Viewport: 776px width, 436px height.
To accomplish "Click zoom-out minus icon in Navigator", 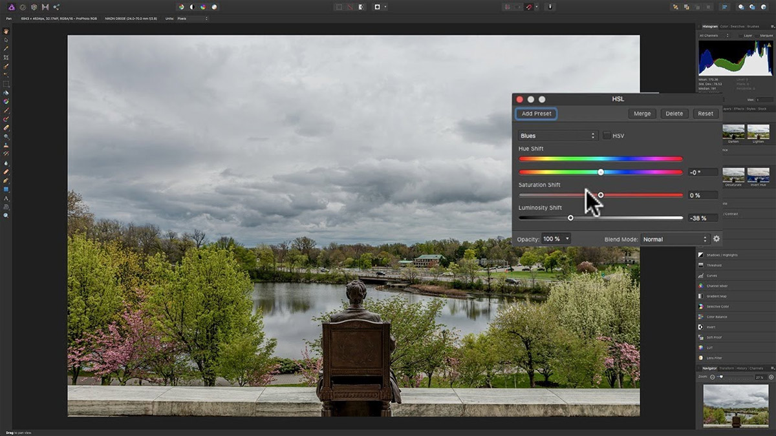I will 712,377.
